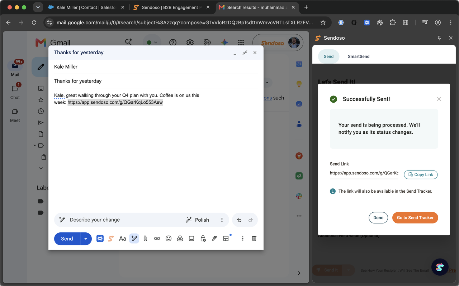
Task: Toggle formatting options Aa button
Action: [123, 238]
